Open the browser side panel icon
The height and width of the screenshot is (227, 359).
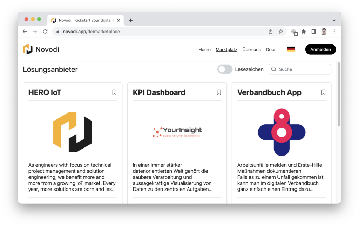tap(314, 32)
